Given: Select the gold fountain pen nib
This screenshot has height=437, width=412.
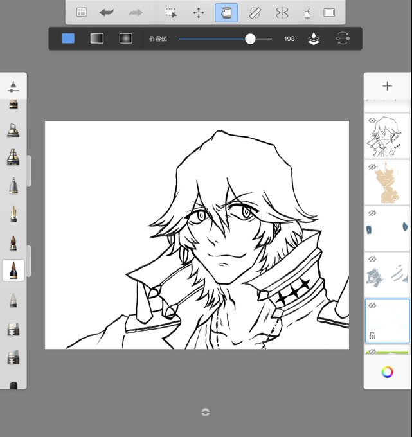Looking at the screenshot, I should click(x=13, y=214).
